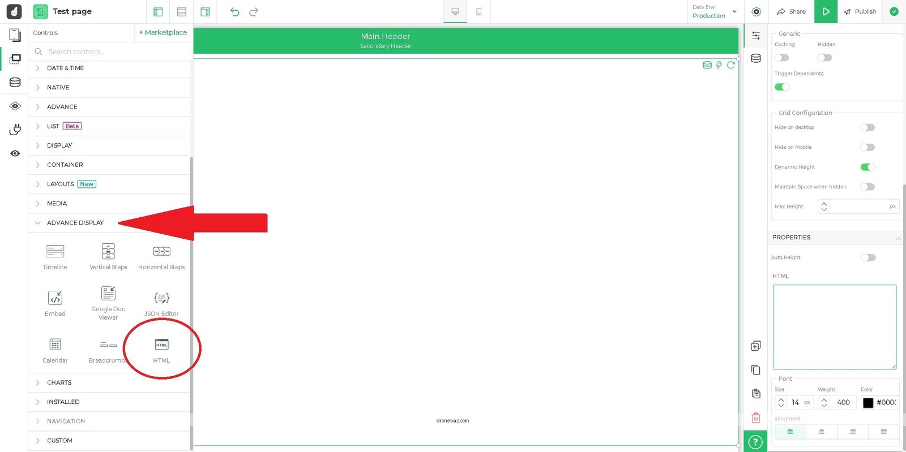This screenshot has width=906, height=452.
Task: Collapse the ADVANCE DISPLAY section
Action: pyautogui.click(x=75, y=223)
